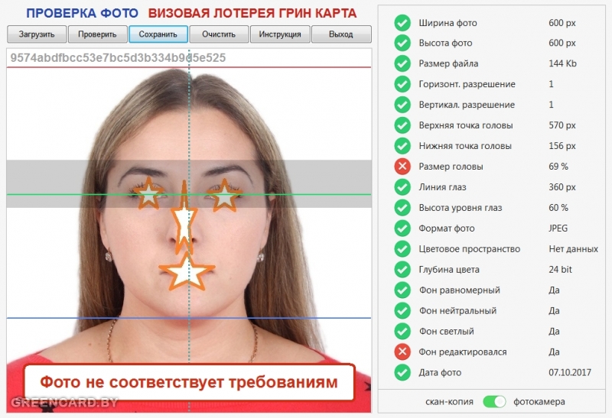
Task: Open the Инструкция button
Action: (280, 34)
